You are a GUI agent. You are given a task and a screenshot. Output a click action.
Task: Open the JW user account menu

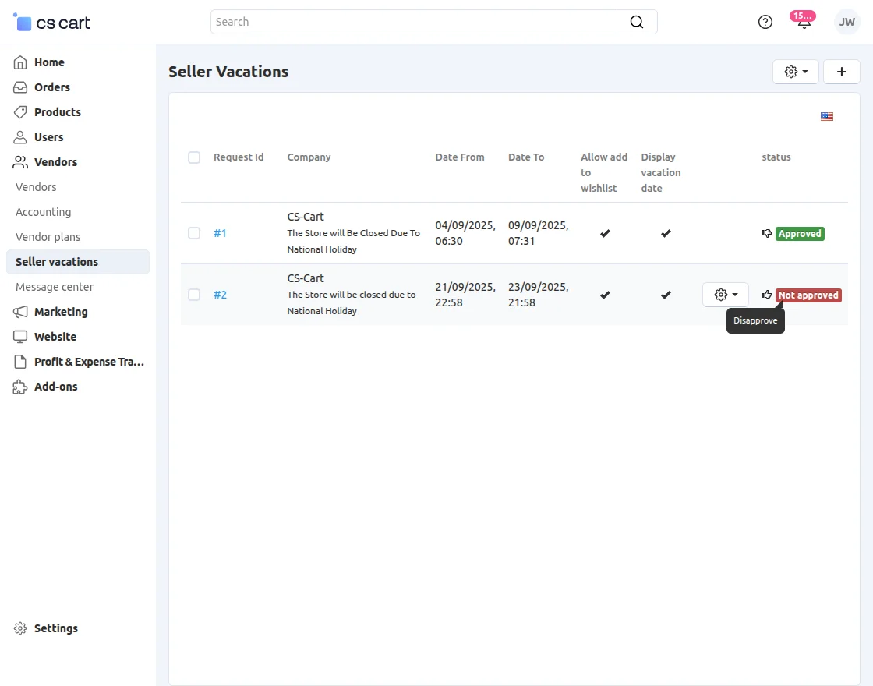point(846,22)
